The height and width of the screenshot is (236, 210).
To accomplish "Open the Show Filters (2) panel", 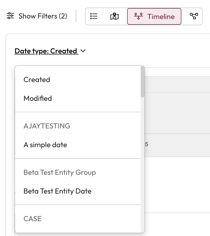I will pyautogui.click(x=43, y=16).
